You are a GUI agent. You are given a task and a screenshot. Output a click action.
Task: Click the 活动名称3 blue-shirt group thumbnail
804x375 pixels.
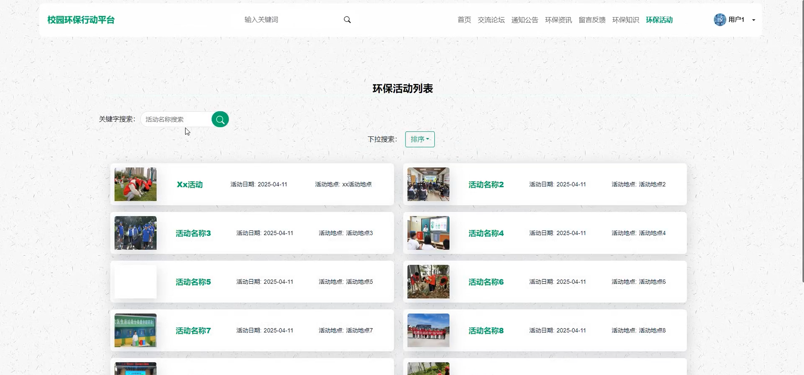[x=135, y=233]
